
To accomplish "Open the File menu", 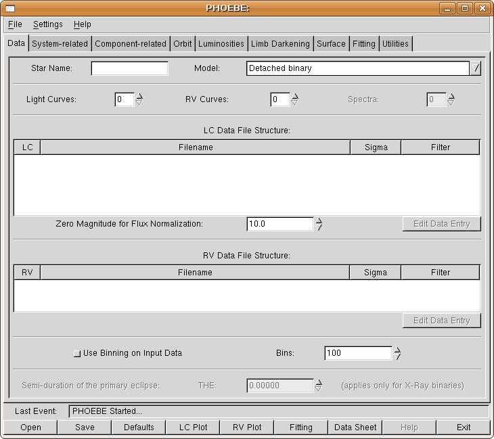I will 15,24.
